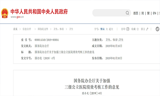The width and height of the screenshot is (160, 96).
Task: Click heading line 三级公立医院绩效考核工作的意见
Action: point(92,87)
